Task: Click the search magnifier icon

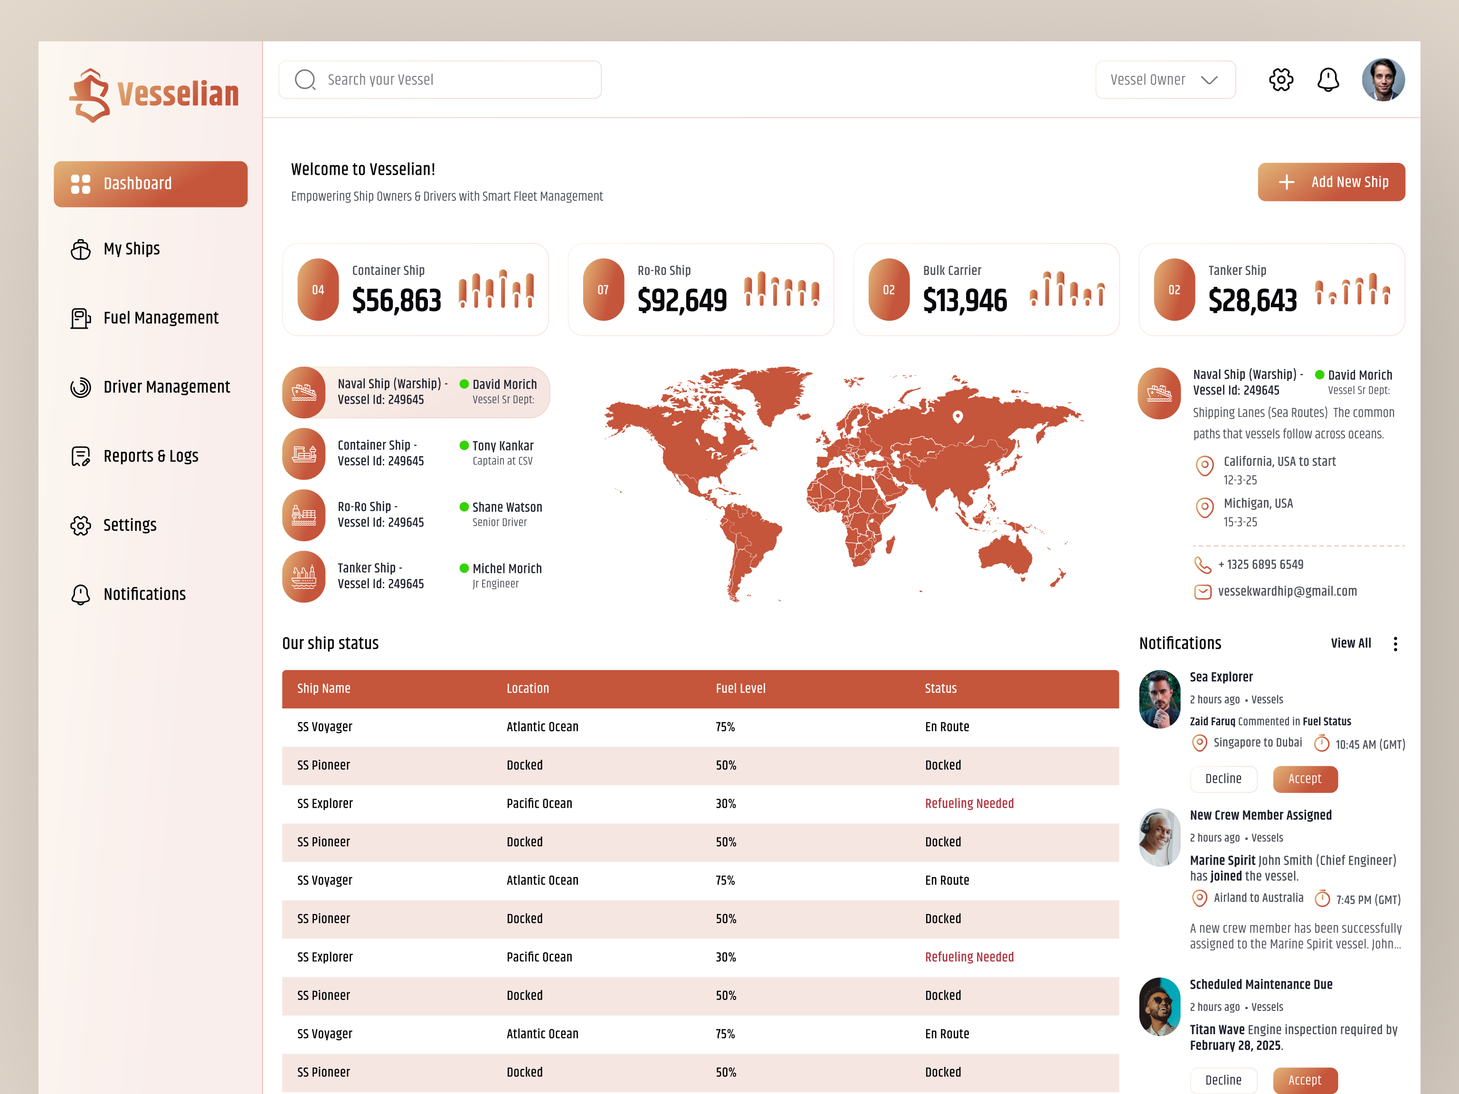Action: click(x=305, y=80)
